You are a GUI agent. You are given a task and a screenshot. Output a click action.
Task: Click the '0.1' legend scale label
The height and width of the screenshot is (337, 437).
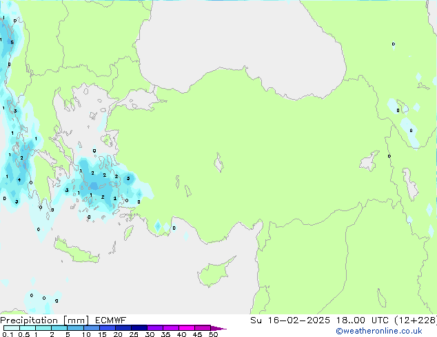pos(8,334)
